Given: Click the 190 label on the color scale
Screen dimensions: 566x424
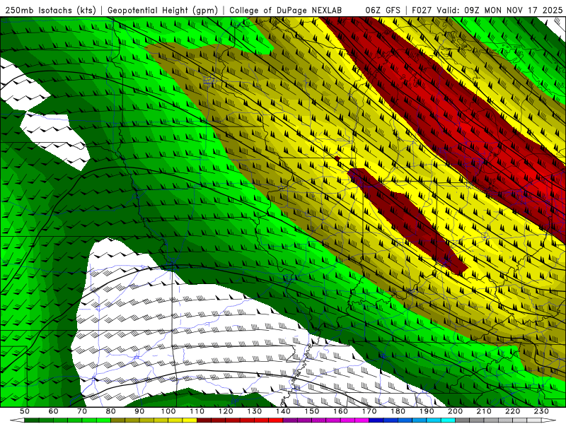Looking at the screenshot, I should [x=427, y=411].
